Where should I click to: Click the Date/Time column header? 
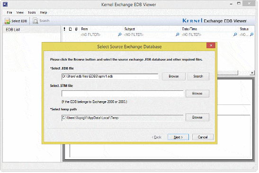pos(189,29)
